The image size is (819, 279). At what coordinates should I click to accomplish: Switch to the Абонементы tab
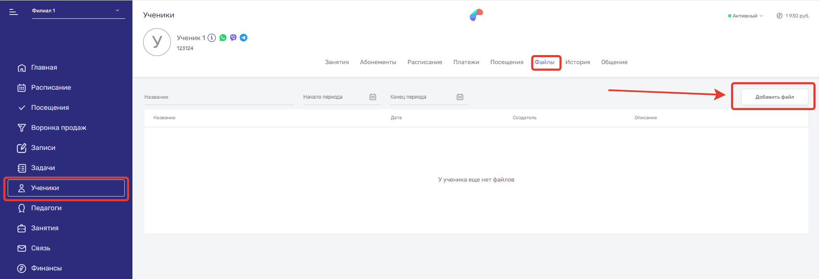pos(378,62)
